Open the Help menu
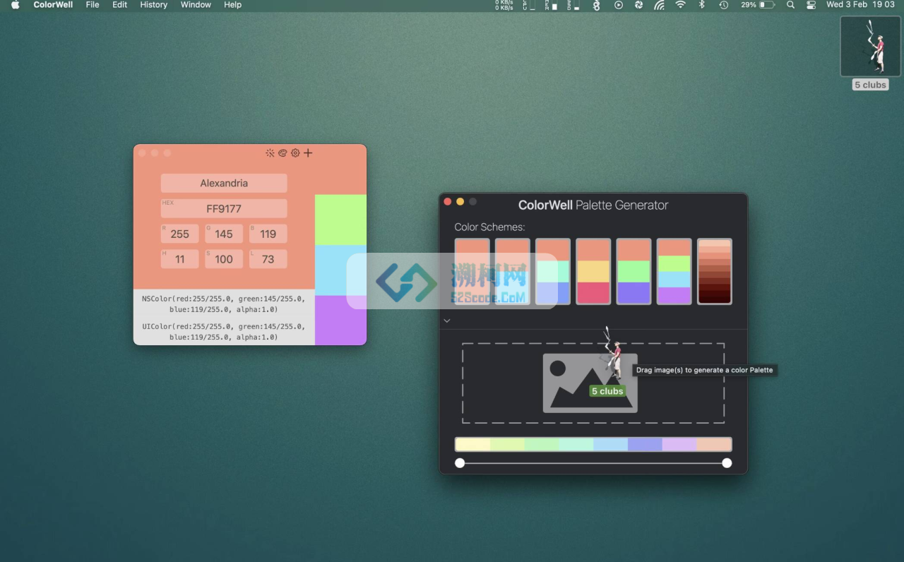The width and height of the screenshot is (904, 562). coord(232,5)
